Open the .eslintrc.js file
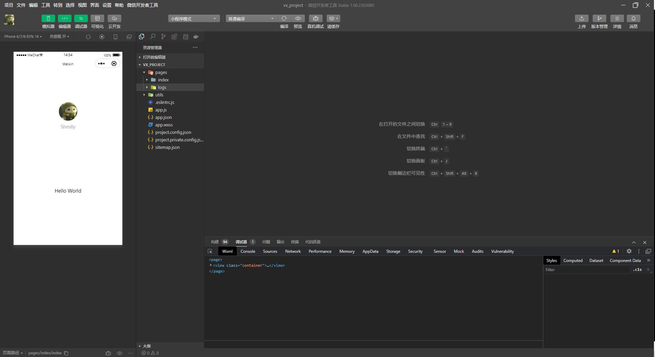 170,103
